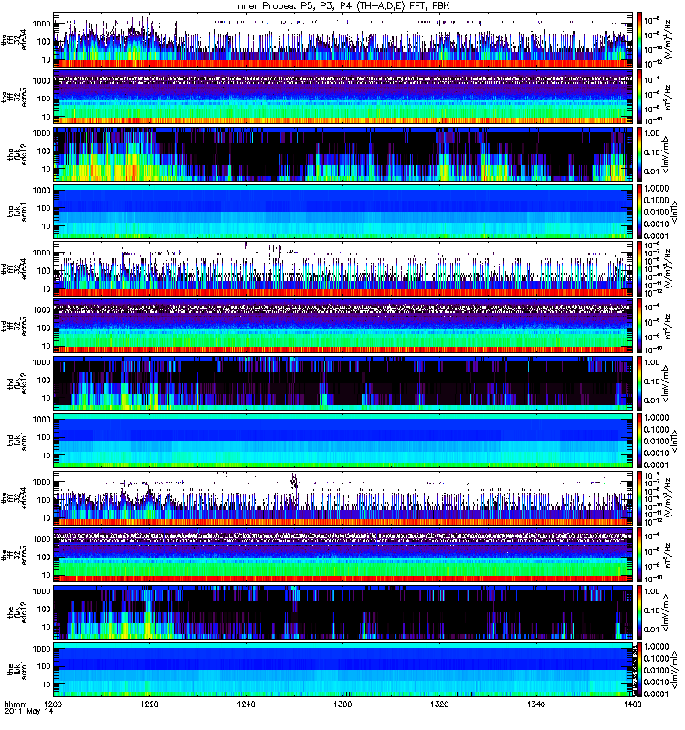The width and height of the screenshot is (685, 730).
Task: Click the thd scm3 FFT spectrogram panel
Action: tap(343, 326)
